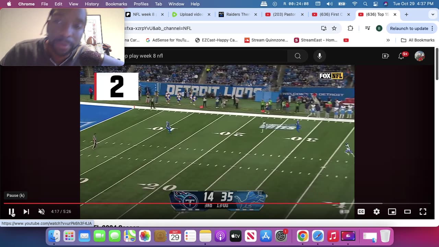439x247 pixels.
Task: Open Spotlight search in the menu bar
Action: coord(365,4)
